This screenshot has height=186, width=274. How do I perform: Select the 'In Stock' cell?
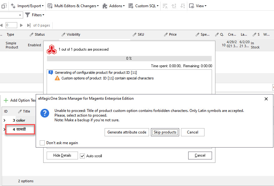click(255, 45)
